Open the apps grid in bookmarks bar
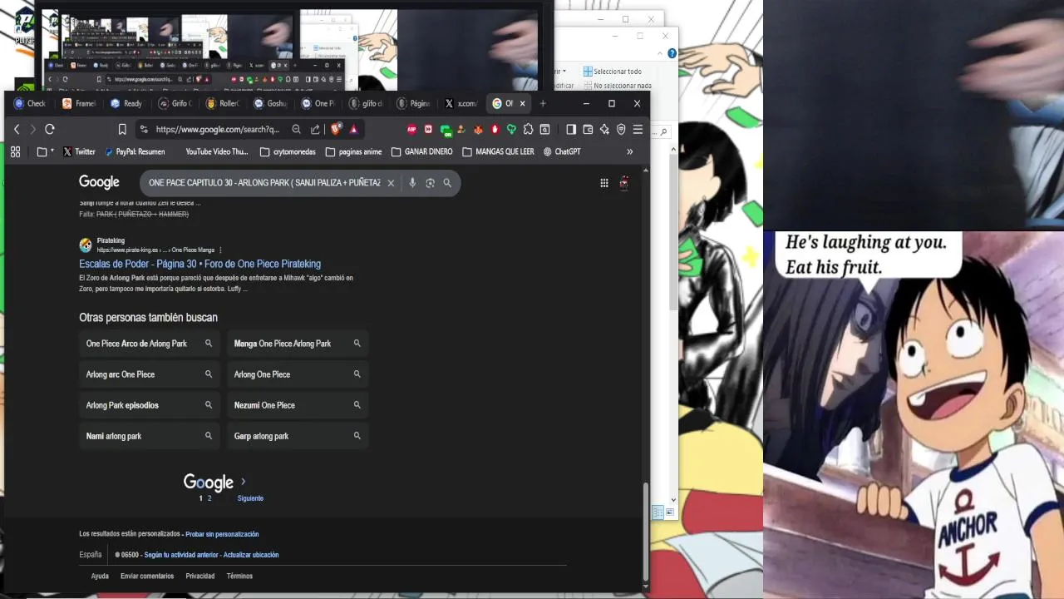1064x599 pixels. [x=15, y=151]
